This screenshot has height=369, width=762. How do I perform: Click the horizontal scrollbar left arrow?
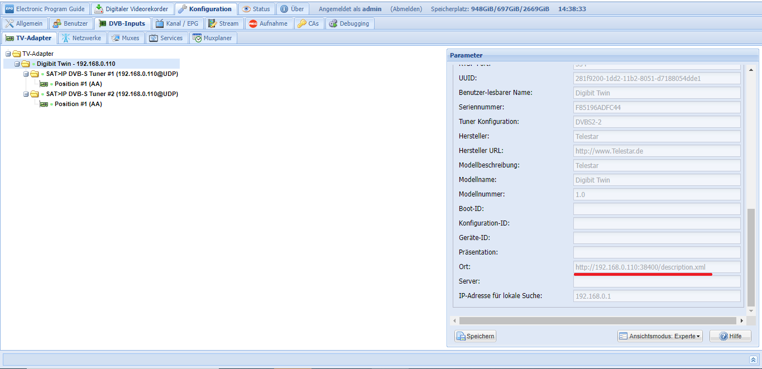[454, 320]
